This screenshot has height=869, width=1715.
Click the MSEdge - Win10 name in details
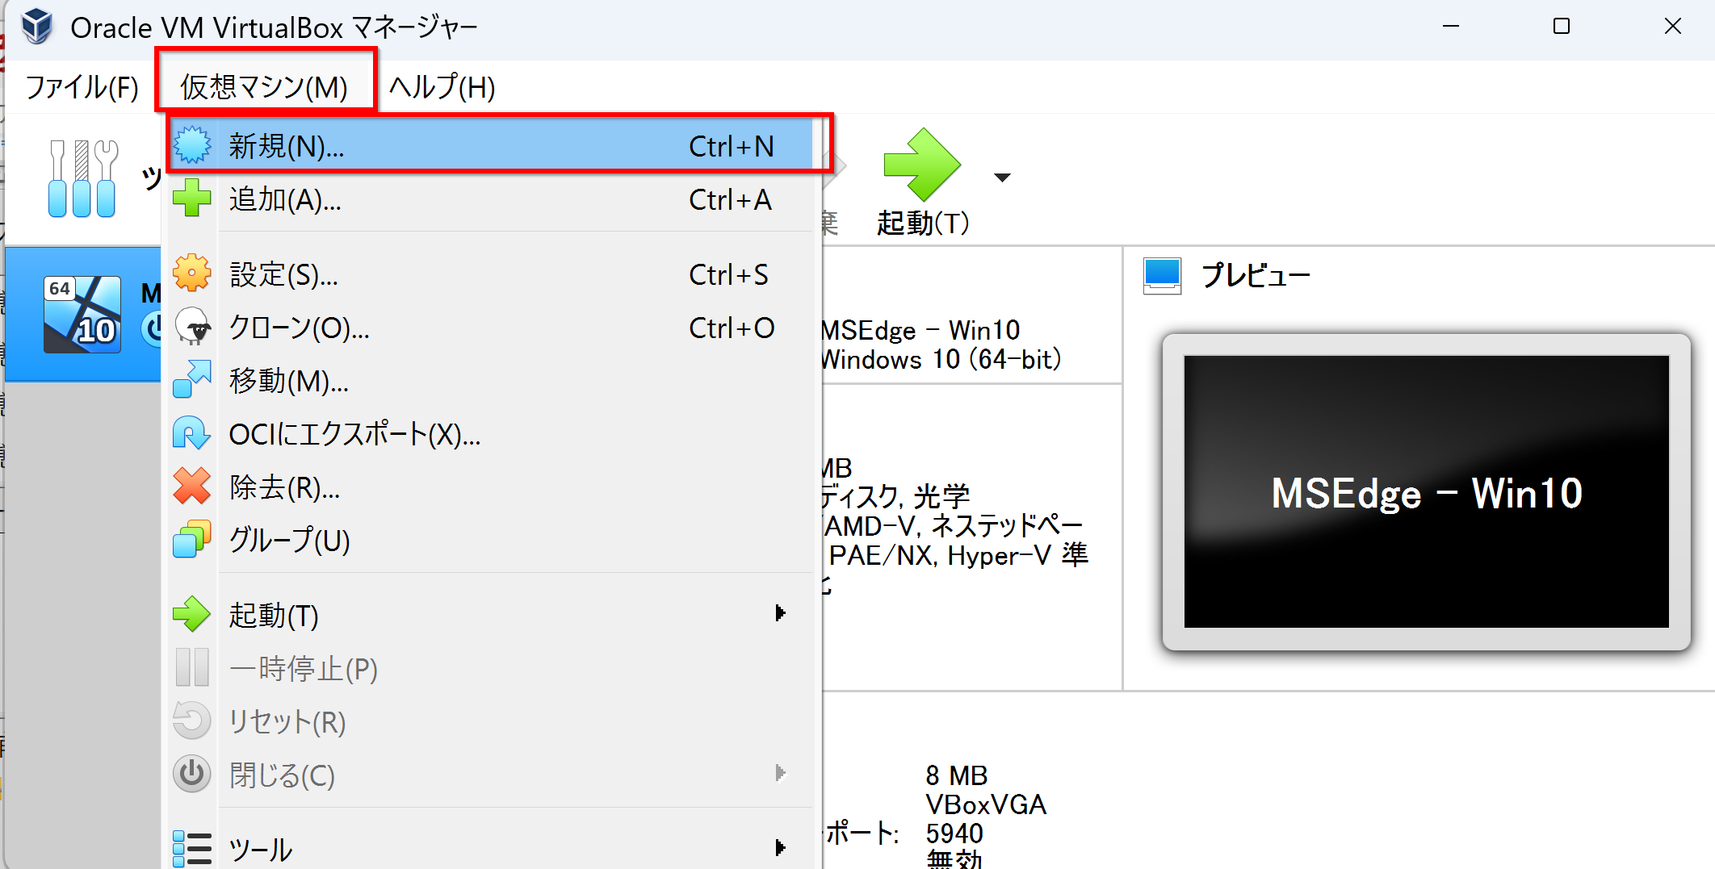(920, 330)
